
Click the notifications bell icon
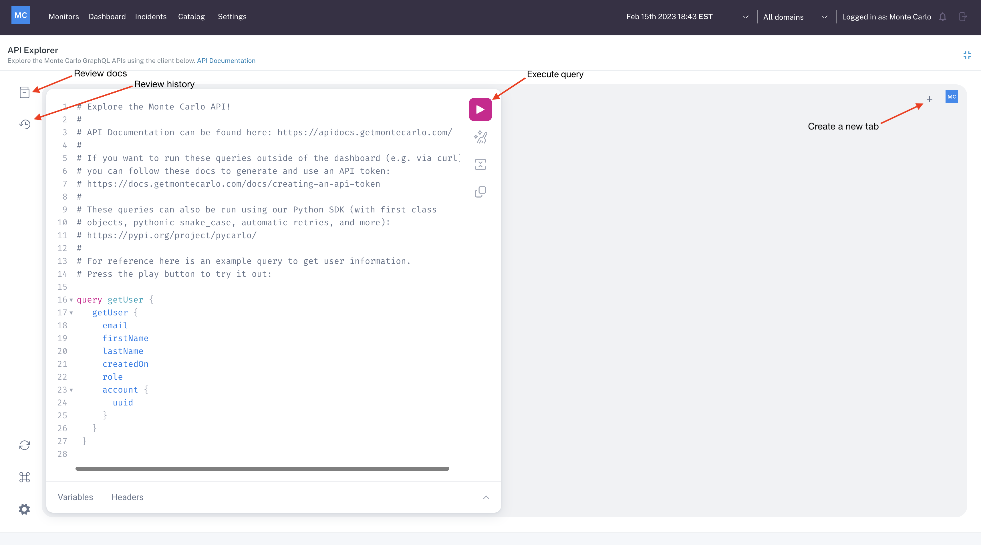(x=943, y=17)
